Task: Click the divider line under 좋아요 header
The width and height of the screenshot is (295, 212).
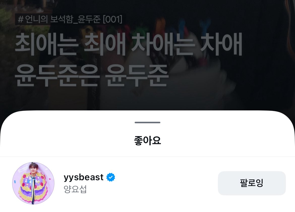Action: click(x=147, y=157)
